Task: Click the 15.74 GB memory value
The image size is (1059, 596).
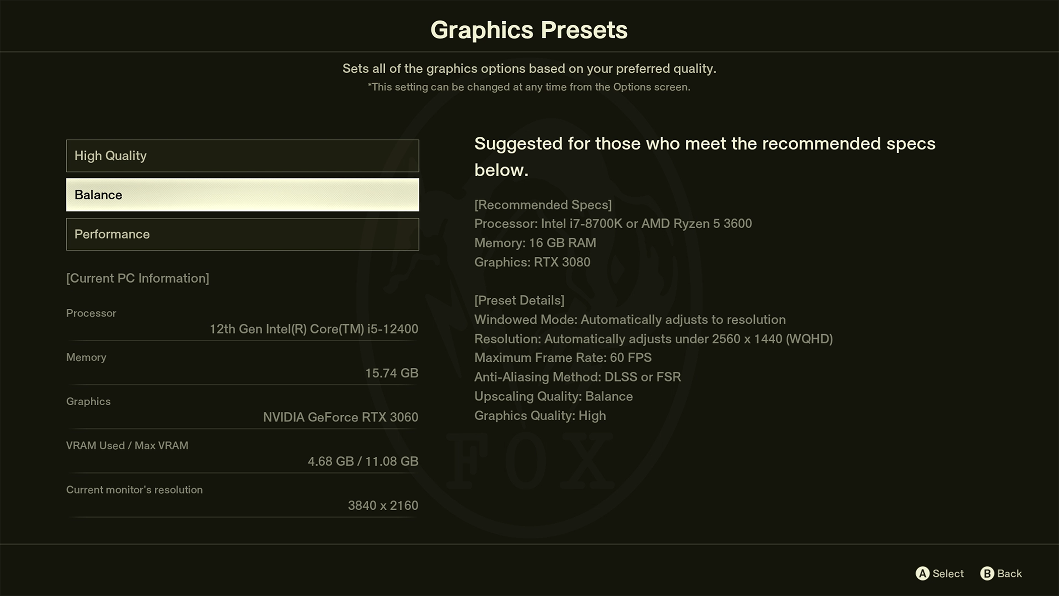Action: click(x=391, y=373)
